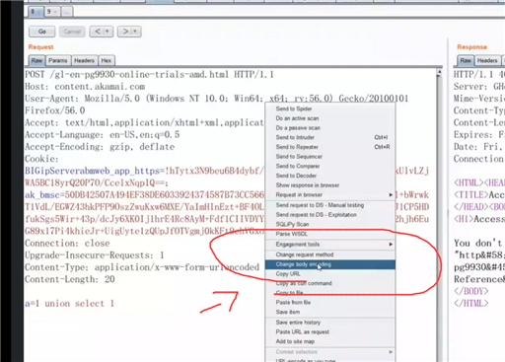The height and width of the screenshot is (362, 505).
Task: Choose Send to Repeater
Action: click(330, 147)
